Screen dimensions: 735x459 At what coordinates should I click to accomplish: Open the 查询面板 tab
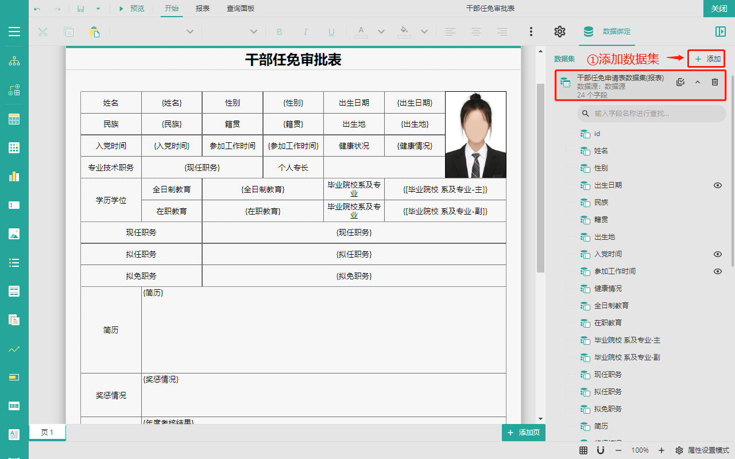(240, 9)
